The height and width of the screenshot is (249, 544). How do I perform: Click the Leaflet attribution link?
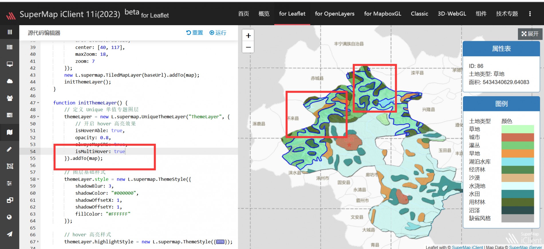[432, 247]
